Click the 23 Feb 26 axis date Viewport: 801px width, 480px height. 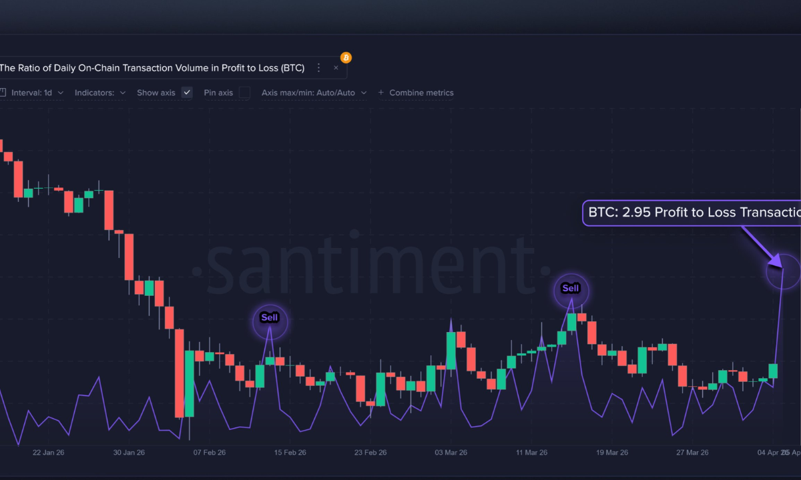370,453
